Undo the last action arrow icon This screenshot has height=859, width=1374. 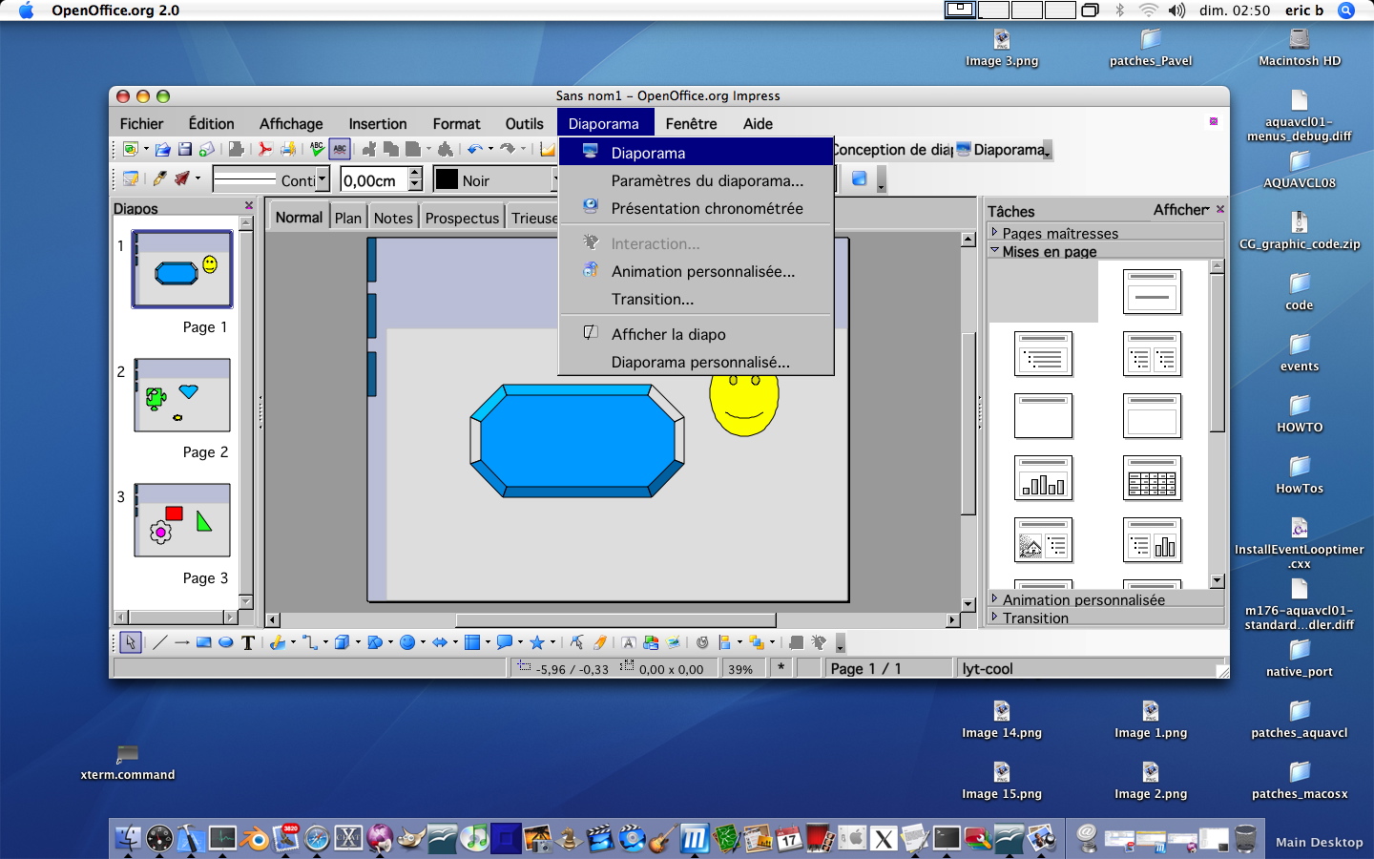(474, 150)
